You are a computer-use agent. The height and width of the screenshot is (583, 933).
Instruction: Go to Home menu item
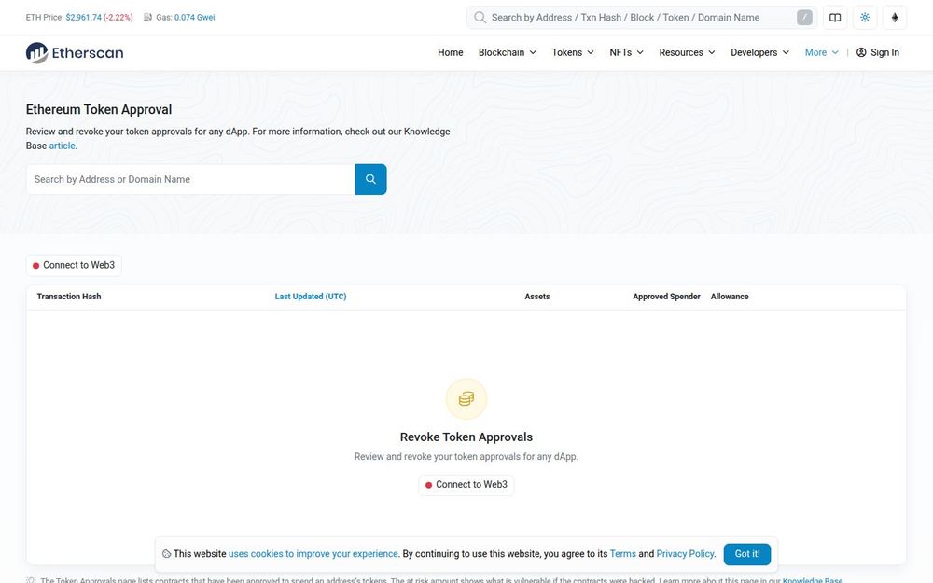coord(451,52)
